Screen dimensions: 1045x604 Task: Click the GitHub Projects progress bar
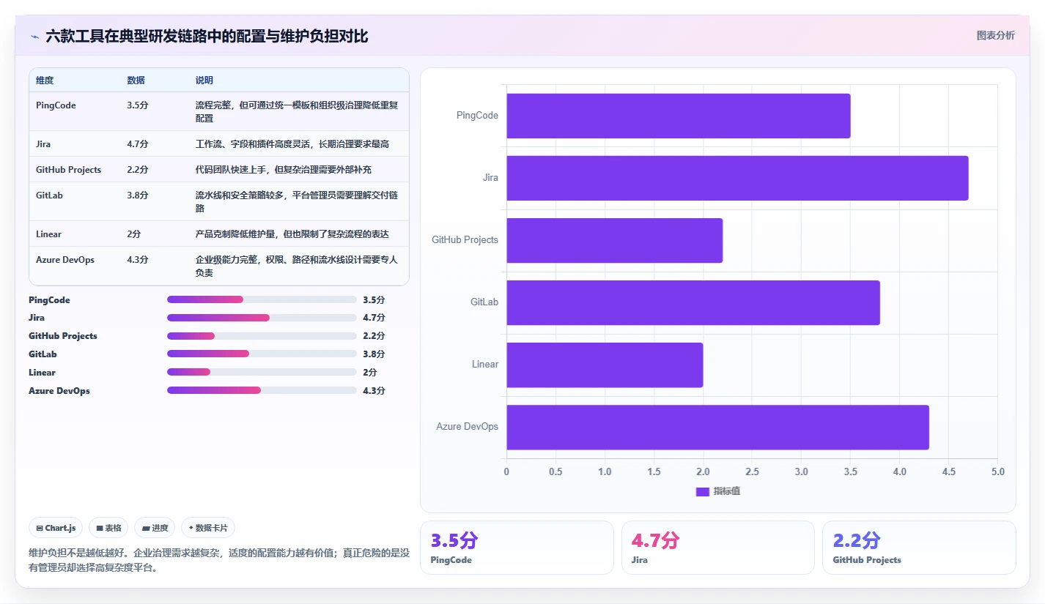262,336
